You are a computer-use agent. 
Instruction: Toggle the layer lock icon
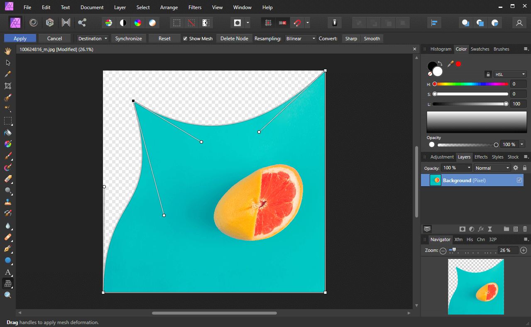coord(525,168)
